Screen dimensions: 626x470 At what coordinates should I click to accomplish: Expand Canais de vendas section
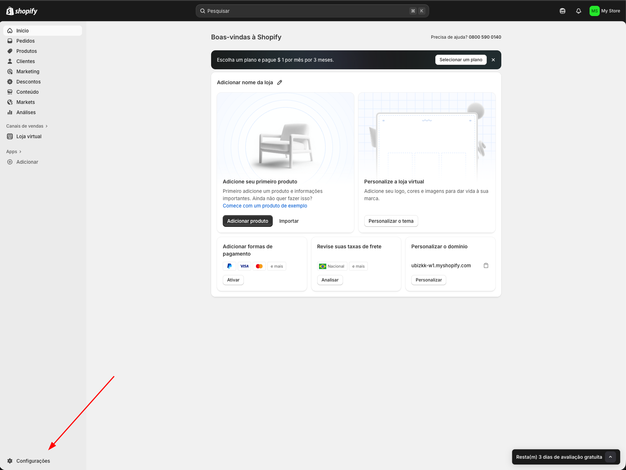point(27,126)
